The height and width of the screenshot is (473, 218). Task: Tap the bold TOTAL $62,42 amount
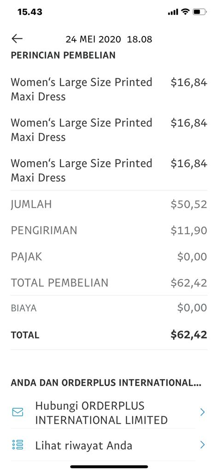coord(189,335)
